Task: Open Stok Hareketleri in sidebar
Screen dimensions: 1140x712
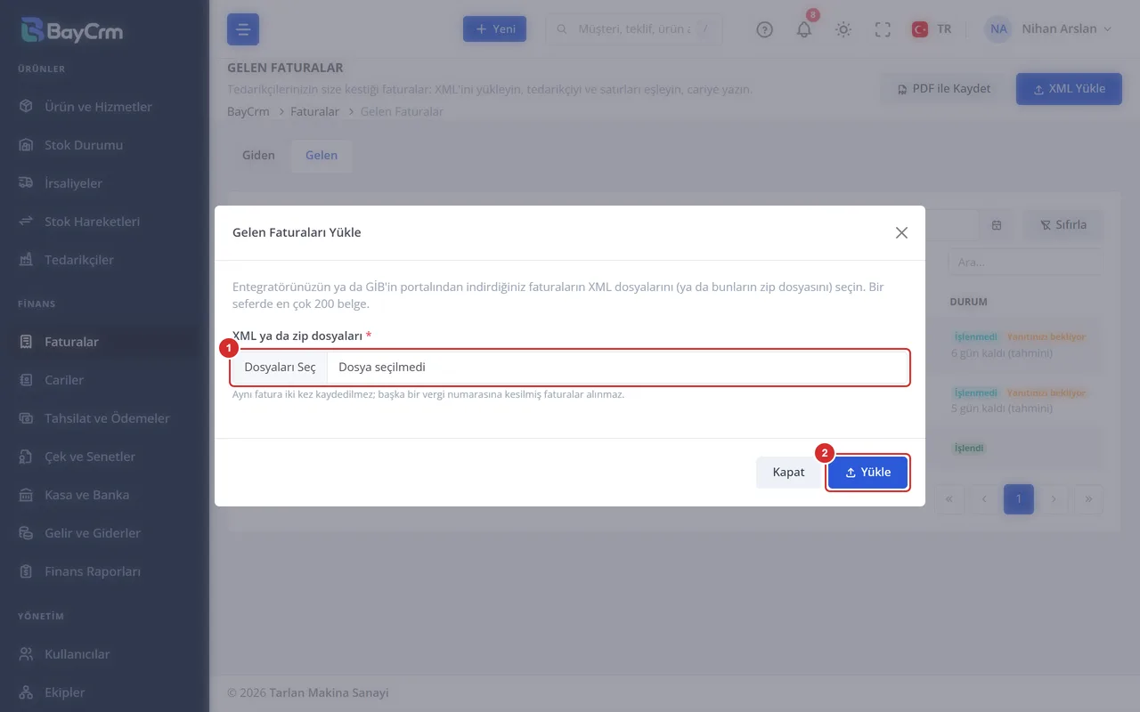Action: [92, 222]
